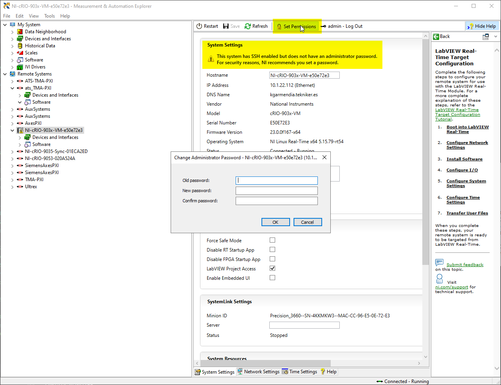Toggle Disable FPGA Startup App checkbox
Image resolution: width=501 pixels, height=385 pixels.
pos(272,259)
